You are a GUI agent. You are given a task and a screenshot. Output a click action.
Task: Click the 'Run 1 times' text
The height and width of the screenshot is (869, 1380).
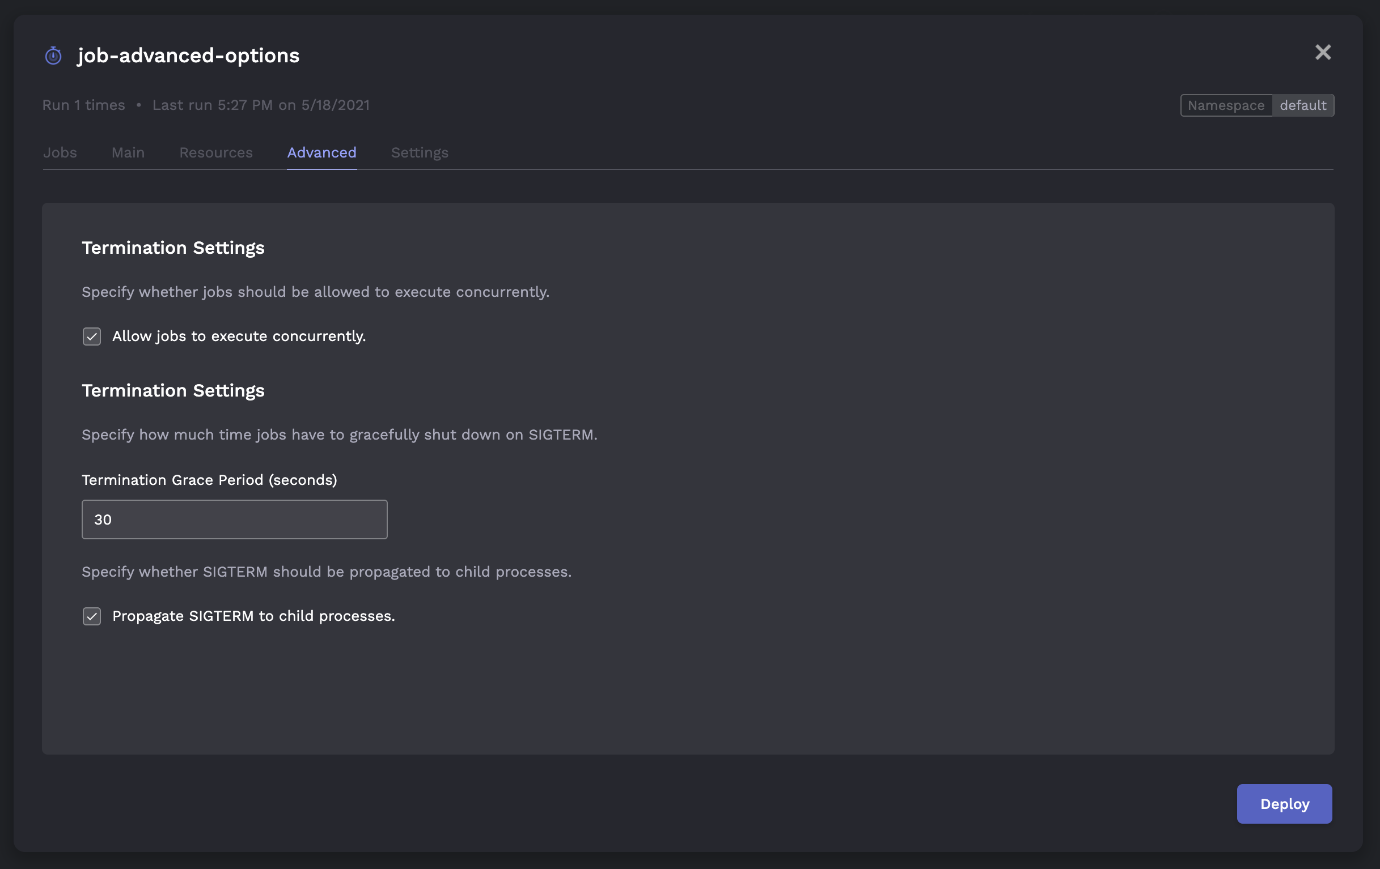(x=84, y=105)
